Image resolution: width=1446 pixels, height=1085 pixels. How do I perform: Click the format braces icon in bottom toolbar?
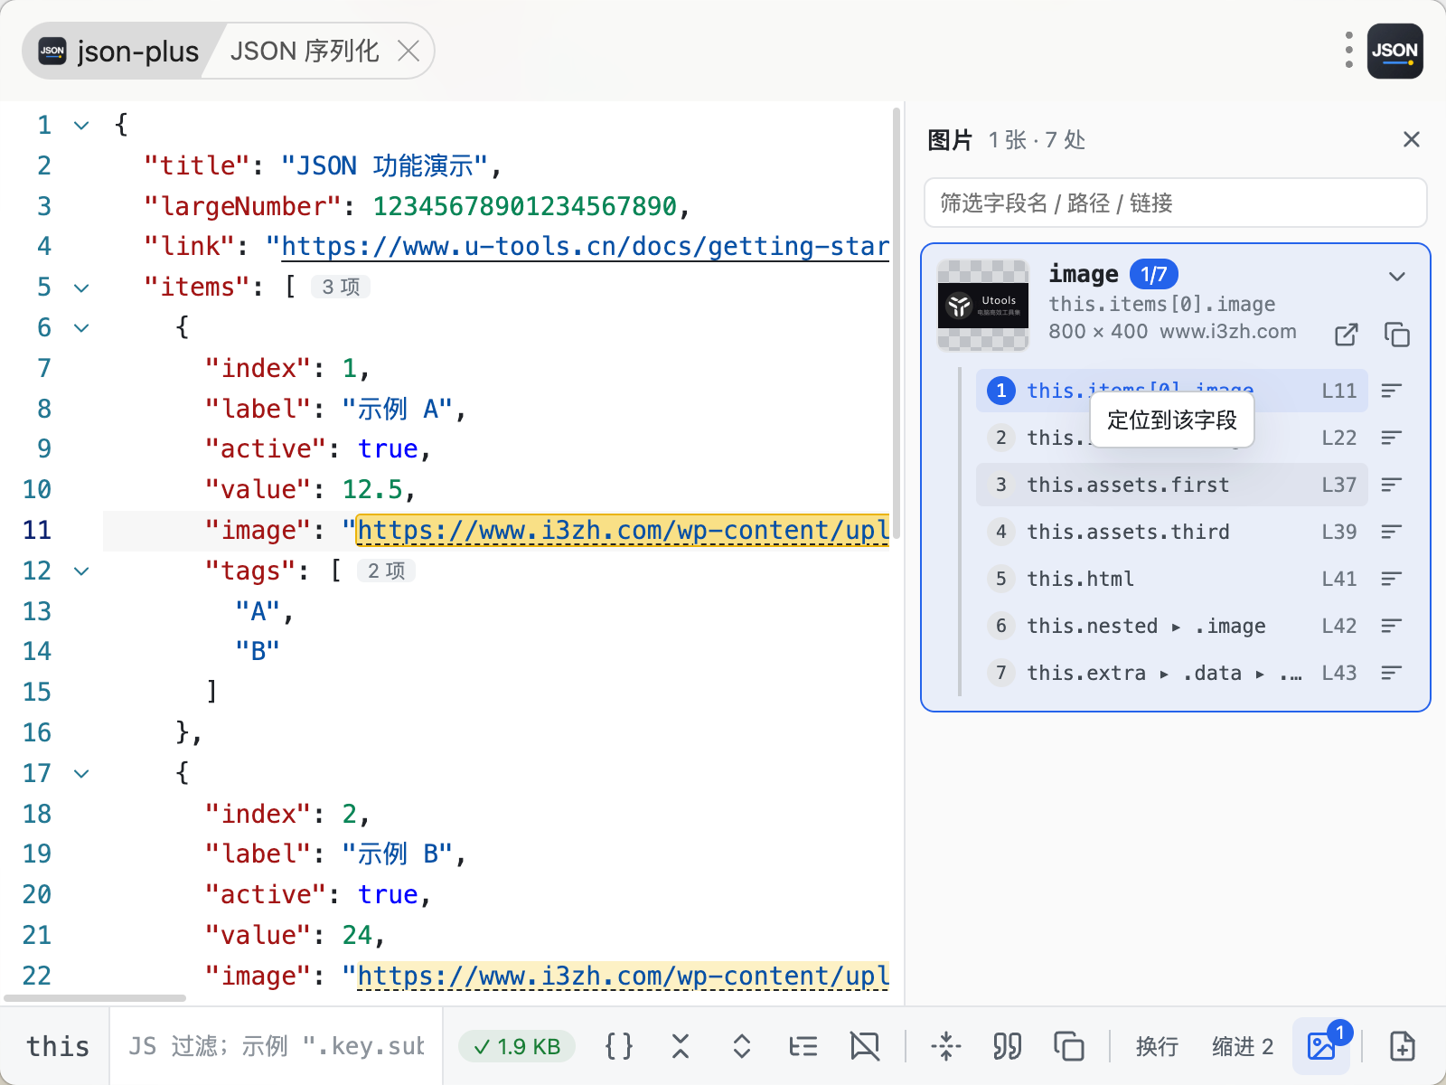(619, 1046)
